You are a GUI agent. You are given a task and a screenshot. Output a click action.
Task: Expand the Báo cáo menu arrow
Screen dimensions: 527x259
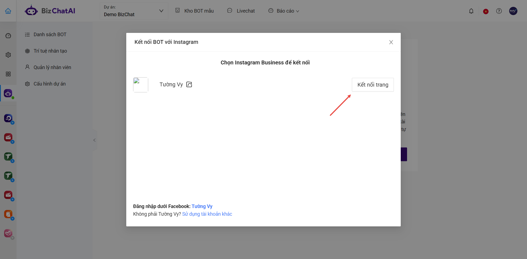(298, 11)
